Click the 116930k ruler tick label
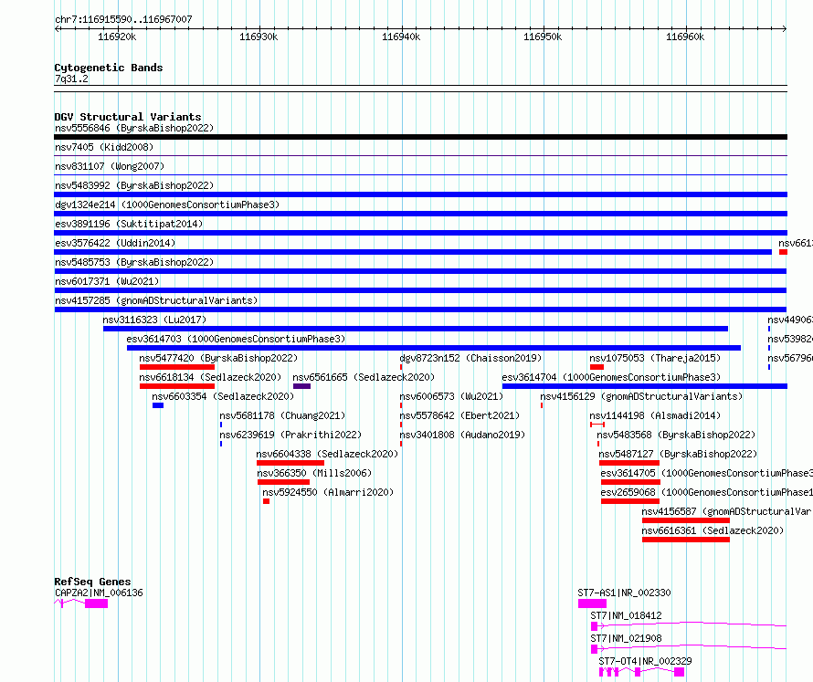Viewport: 813px width, 682px height. 259,37
